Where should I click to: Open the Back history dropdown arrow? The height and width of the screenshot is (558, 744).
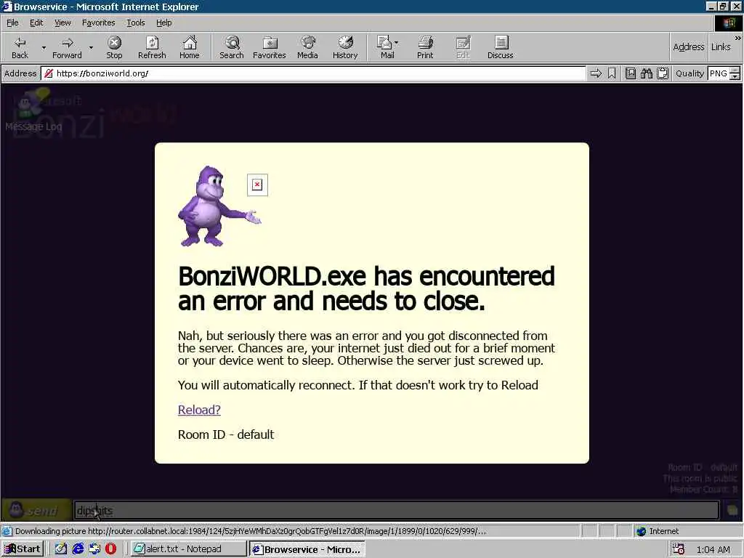click(x=44, y=47)
